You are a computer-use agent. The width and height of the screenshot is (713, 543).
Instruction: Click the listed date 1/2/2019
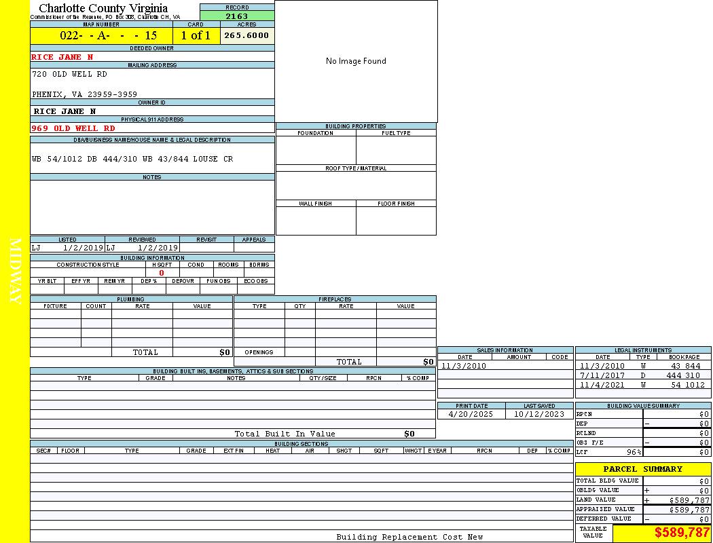[x=82, y=248]
